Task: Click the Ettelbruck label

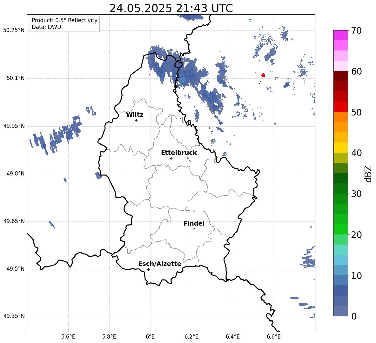Action: click(x=179, y=153)
